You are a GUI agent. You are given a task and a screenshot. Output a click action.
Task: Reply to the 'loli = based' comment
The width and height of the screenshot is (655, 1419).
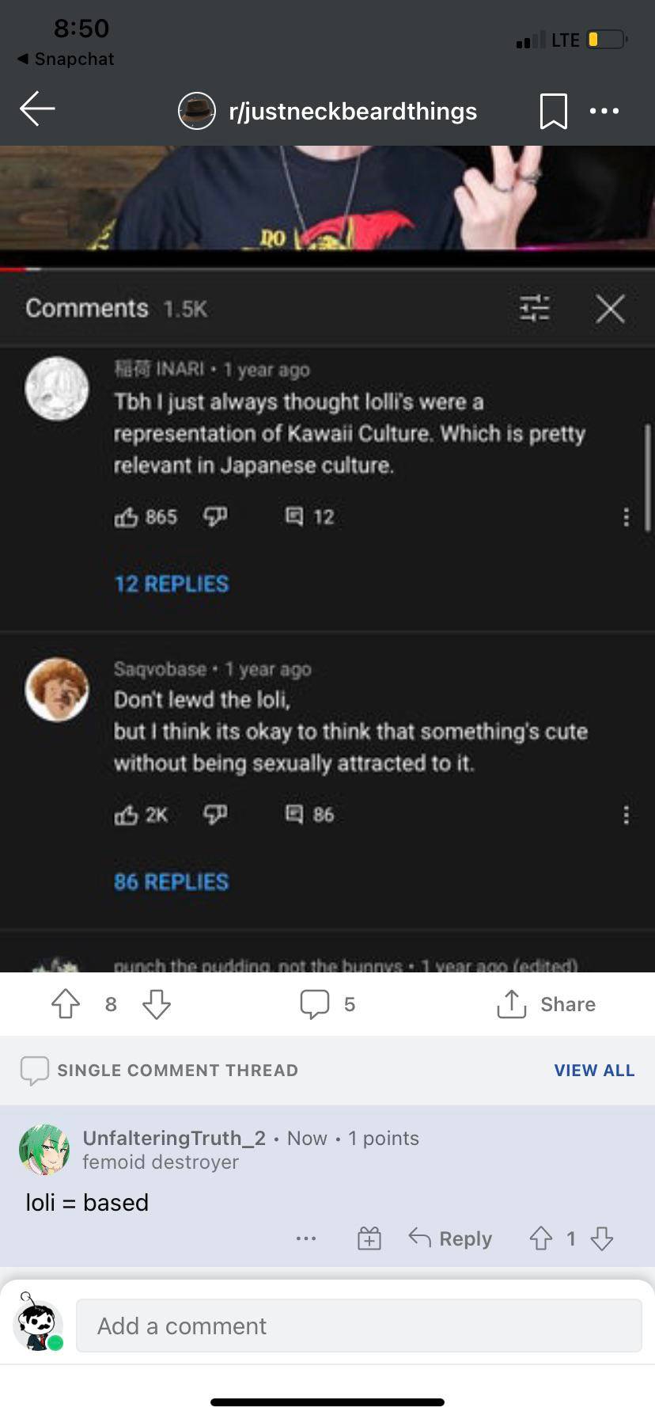click(x=450, y=1238)
